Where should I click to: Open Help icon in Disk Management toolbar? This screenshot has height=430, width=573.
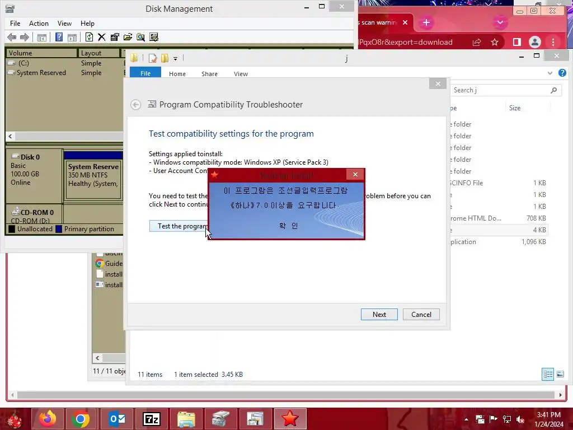59,37
